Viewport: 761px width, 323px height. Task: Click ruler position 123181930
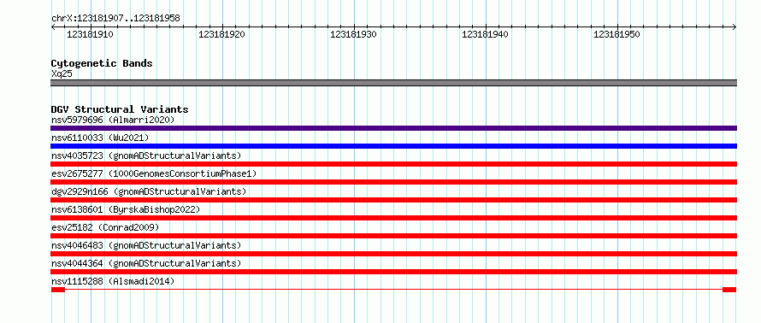(353, 34)
